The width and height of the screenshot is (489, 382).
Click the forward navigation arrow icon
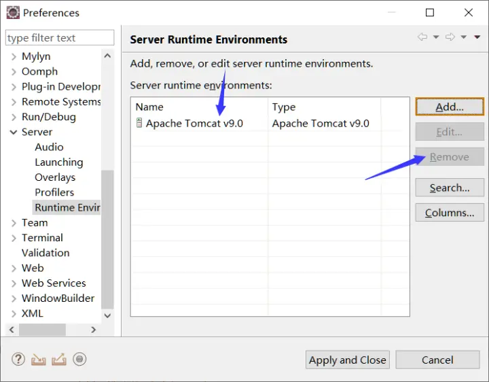(x=450, y=37)
